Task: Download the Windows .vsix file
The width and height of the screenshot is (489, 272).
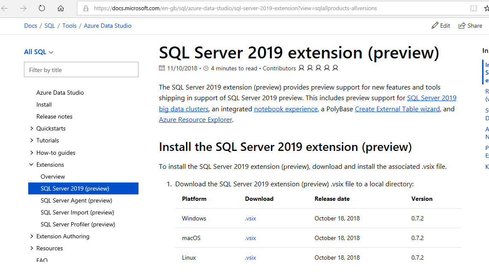Action: [250, 218]
